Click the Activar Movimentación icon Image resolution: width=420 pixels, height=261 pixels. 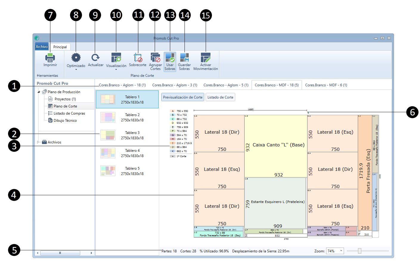click(x=206, y=57)
